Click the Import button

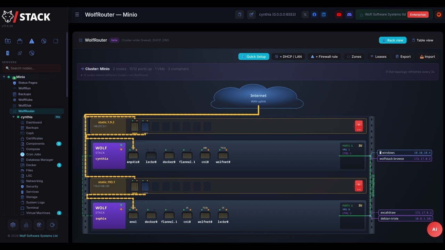[427, 57]
